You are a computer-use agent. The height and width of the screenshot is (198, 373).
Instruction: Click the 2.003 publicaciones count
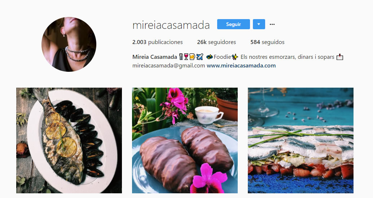pyautogui.click(x=158, y=42)
